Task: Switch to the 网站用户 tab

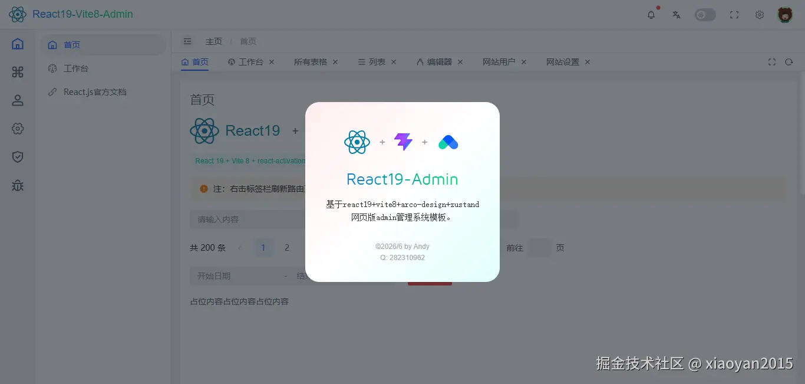Action: [499, 62]
